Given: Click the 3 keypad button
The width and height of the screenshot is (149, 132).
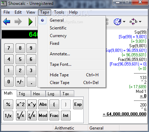Looking at the screenshot, I should tap(31, 70).
